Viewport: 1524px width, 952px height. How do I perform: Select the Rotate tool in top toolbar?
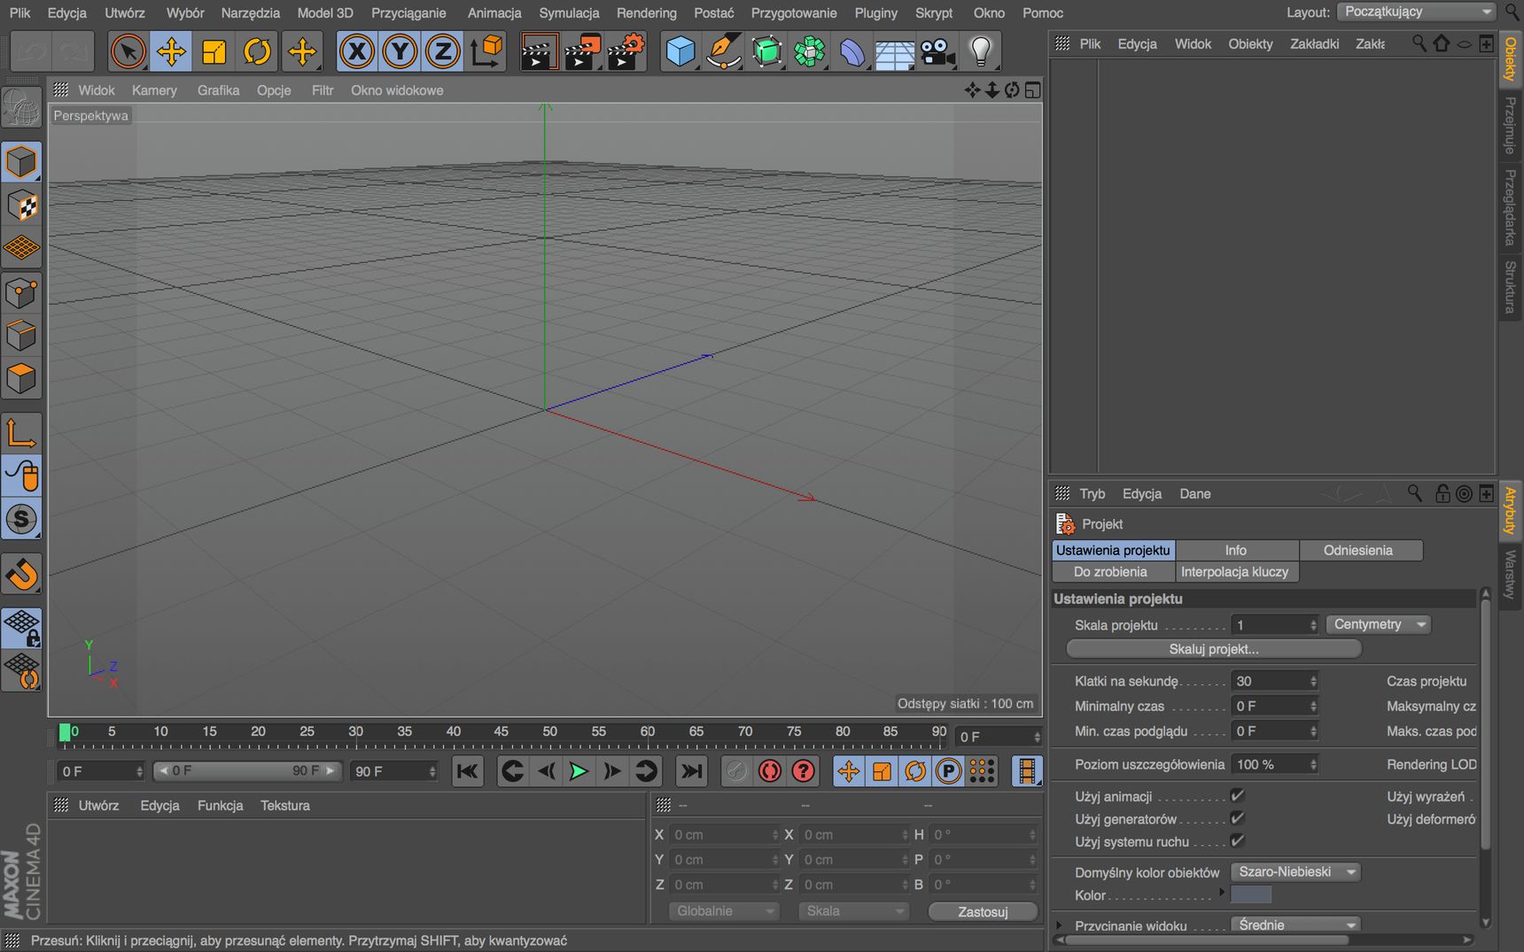coord(257,51)
